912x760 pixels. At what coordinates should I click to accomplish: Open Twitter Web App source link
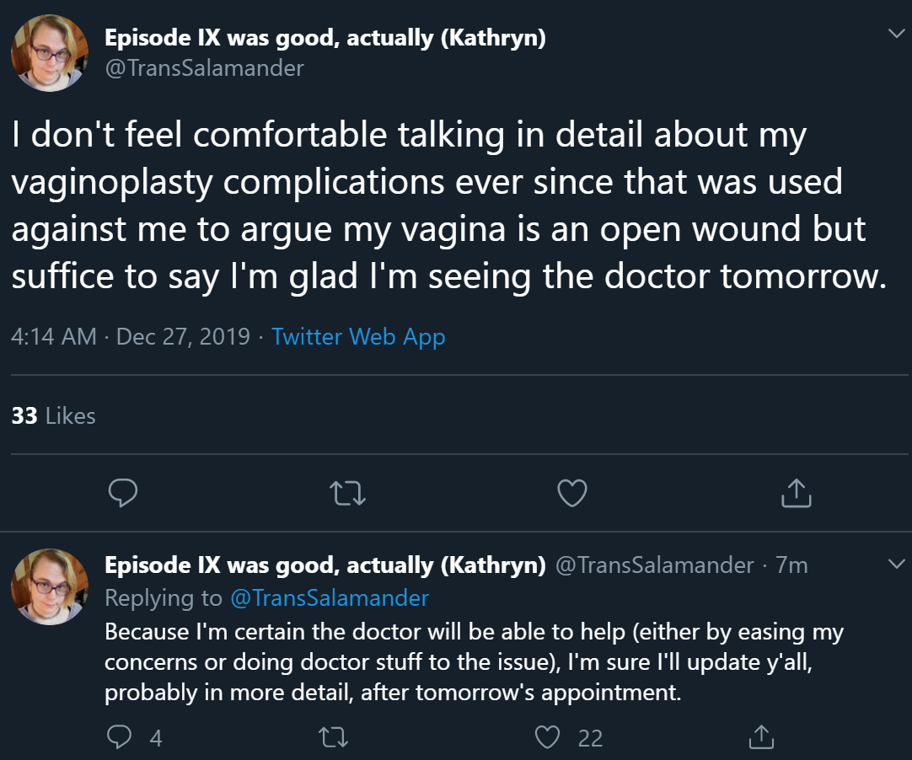click(x=358, y=337)
